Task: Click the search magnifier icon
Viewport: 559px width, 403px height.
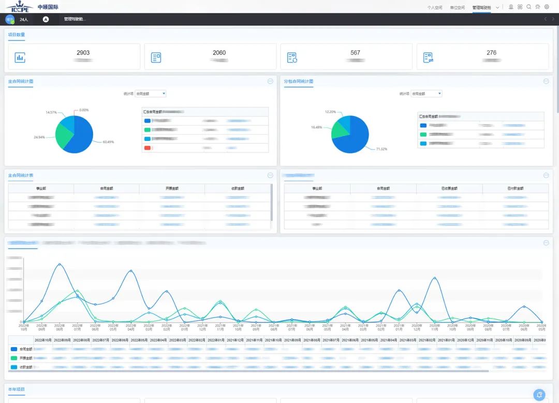Action: [528, 7]
